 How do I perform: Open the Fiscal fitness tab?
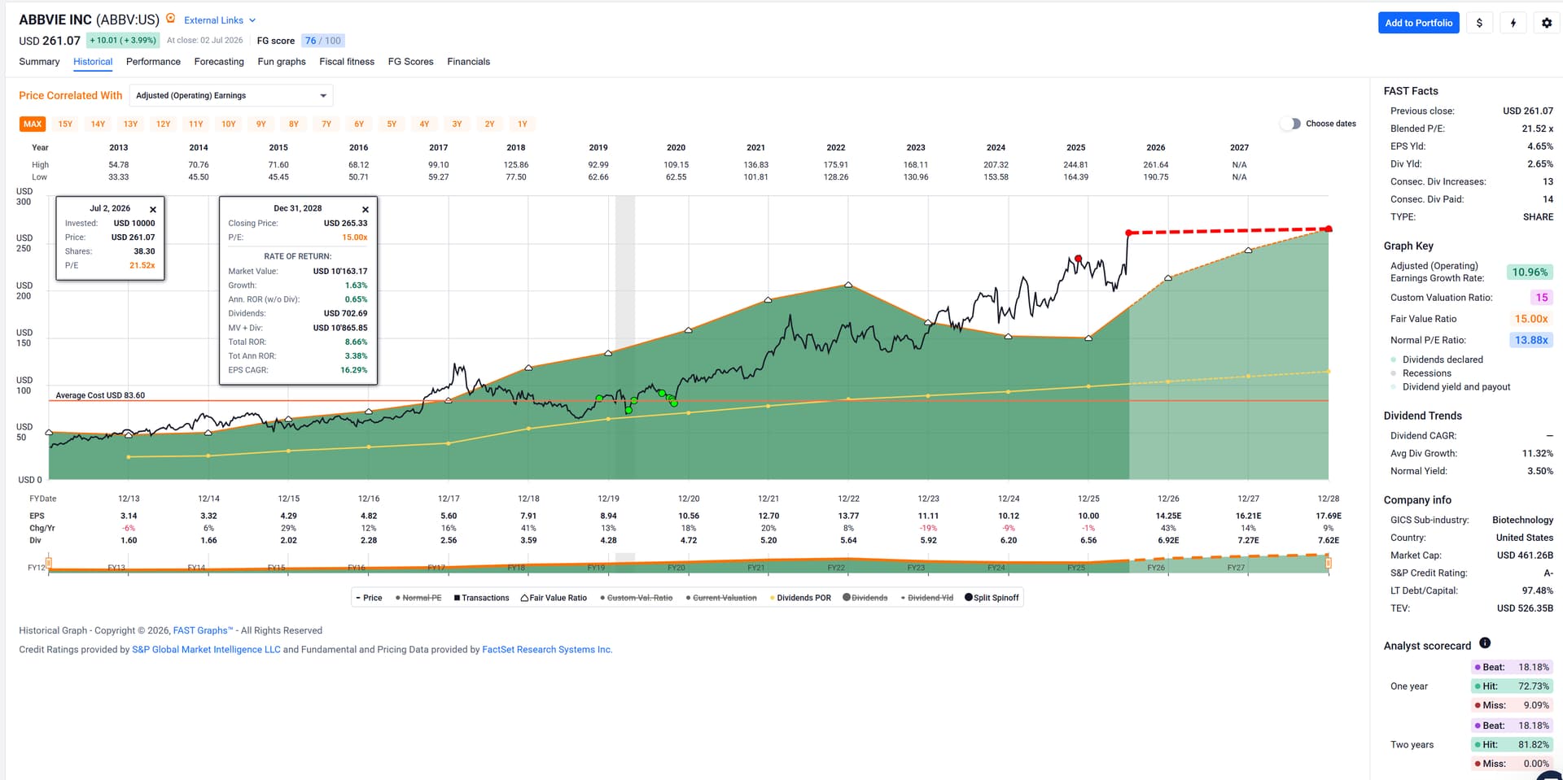point(347,62)
